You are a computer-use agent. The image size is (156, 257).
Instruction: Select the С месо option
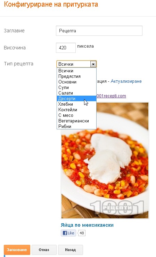click(76, 115)
